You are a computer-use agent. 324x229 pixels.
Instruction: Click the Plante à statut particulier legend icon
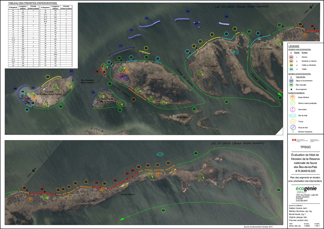(x=292, y=103)
